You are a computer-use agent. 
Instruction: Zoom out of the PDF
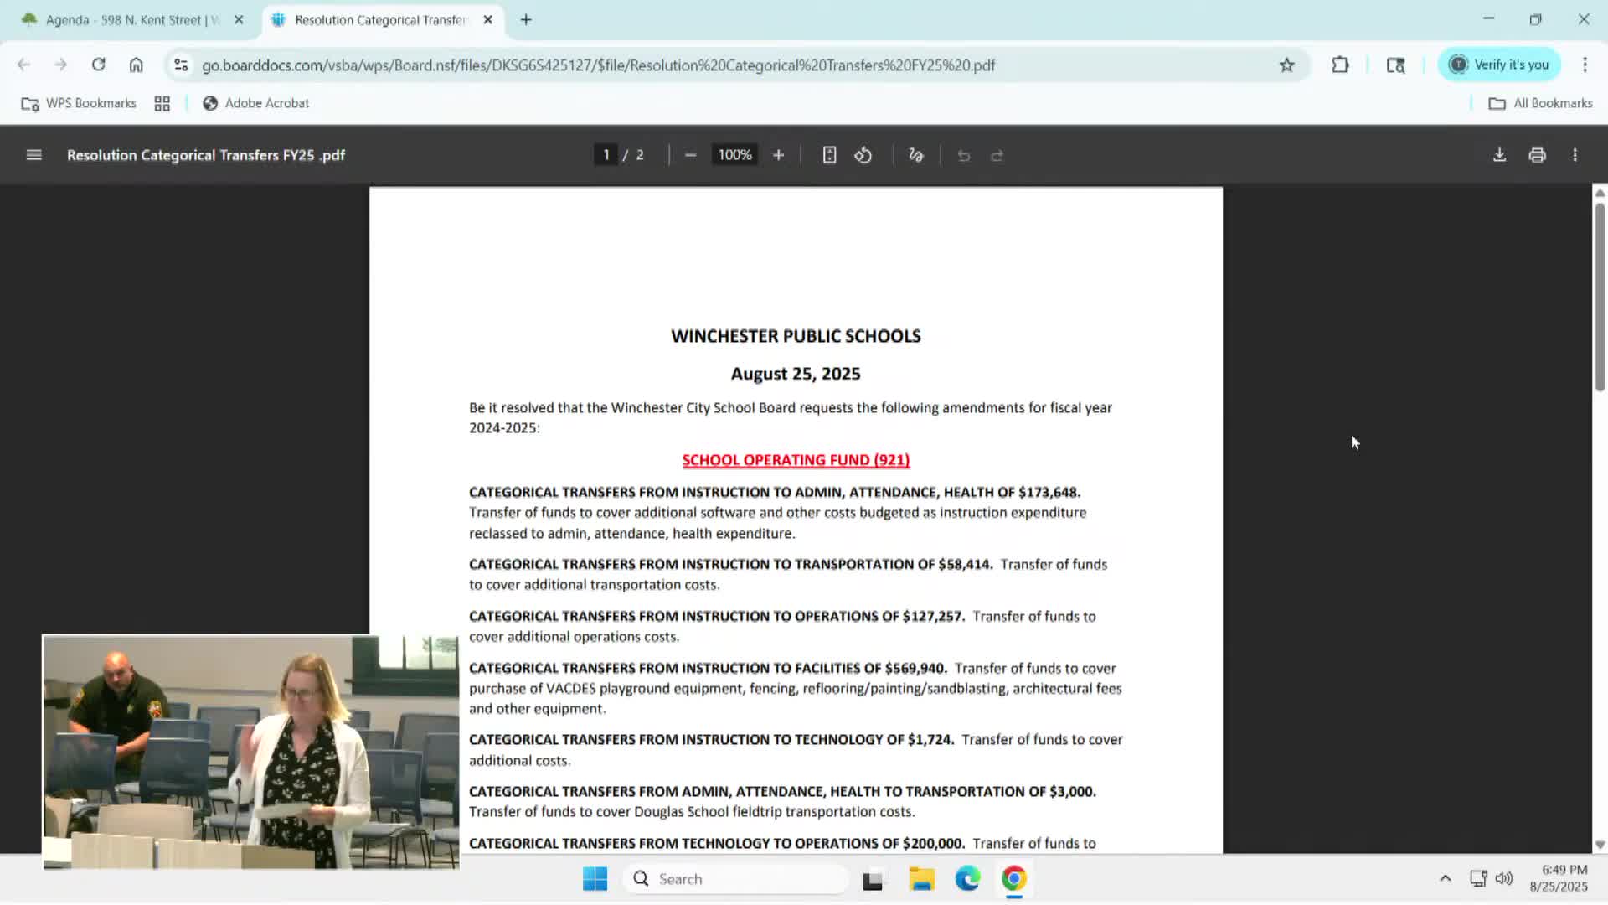pyautogui.click(x=690, y=155)
